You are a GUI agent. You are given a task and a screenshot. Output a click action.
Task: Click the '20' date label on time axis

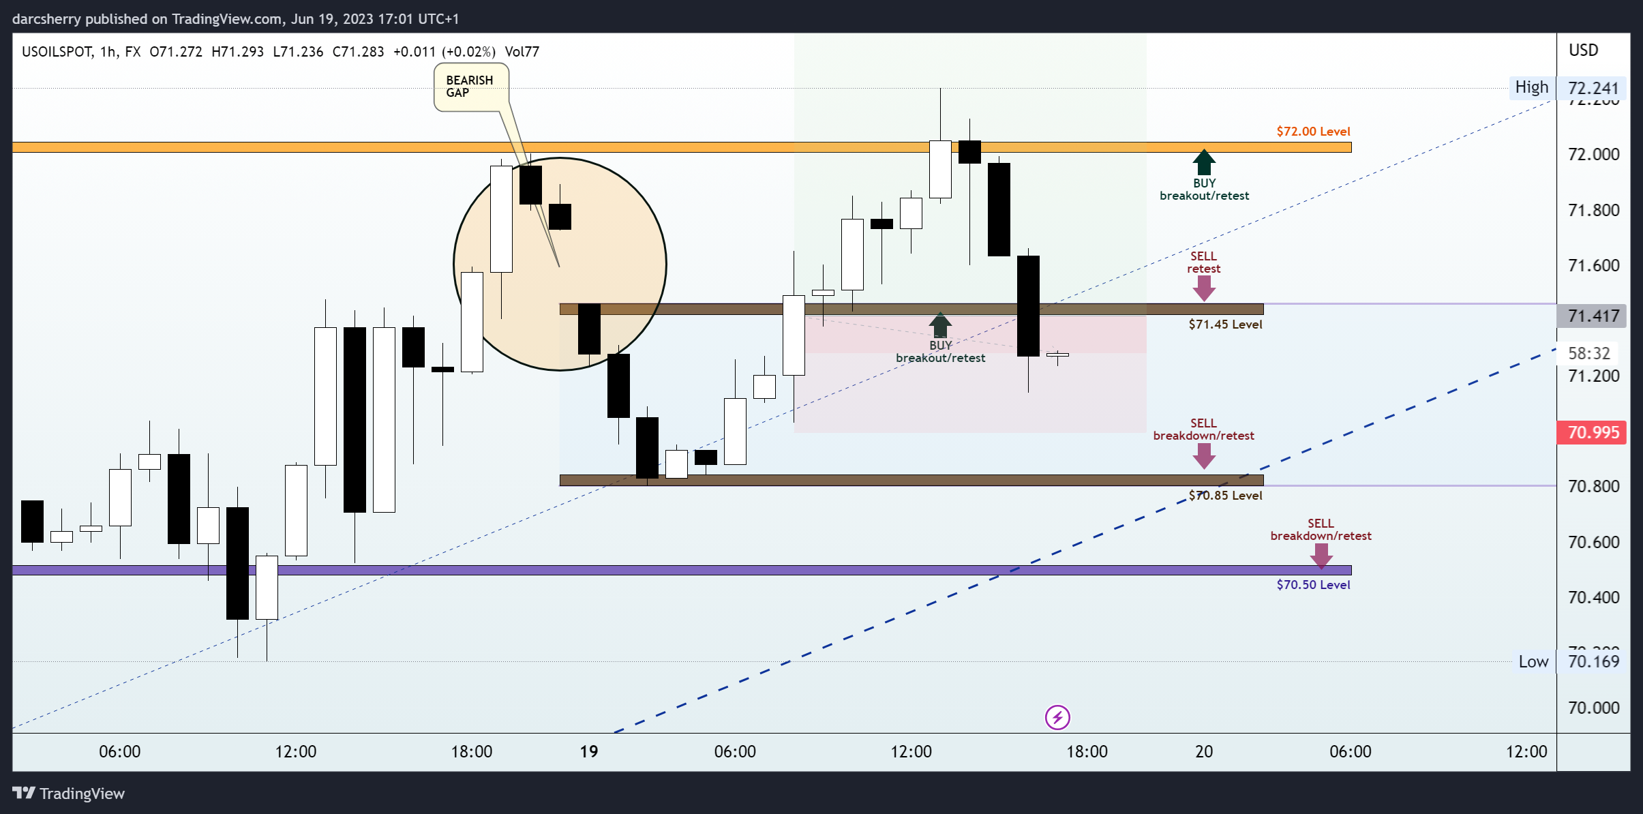pyautogui.click(x=1204, y=751)
